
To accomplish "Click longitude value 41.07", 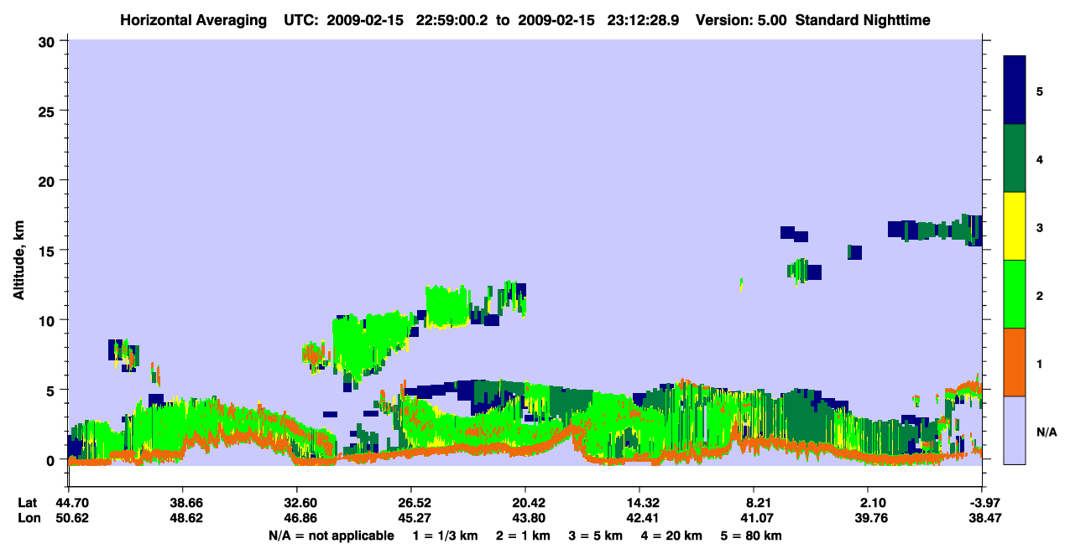I will tap(757, 518).
